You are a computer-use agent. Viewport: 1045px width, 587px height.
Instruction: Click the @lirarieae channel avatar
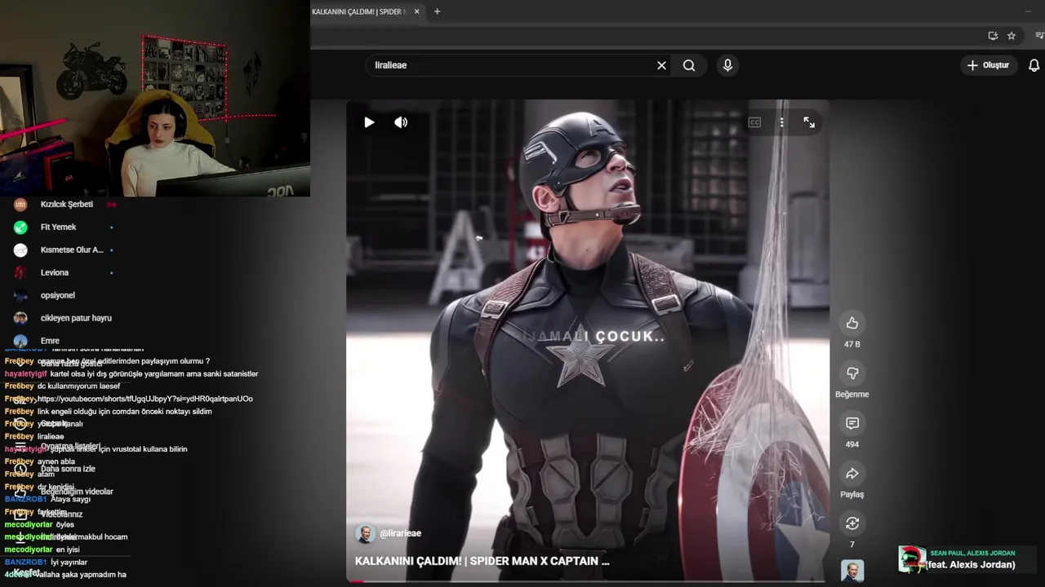tap(365, 534)
